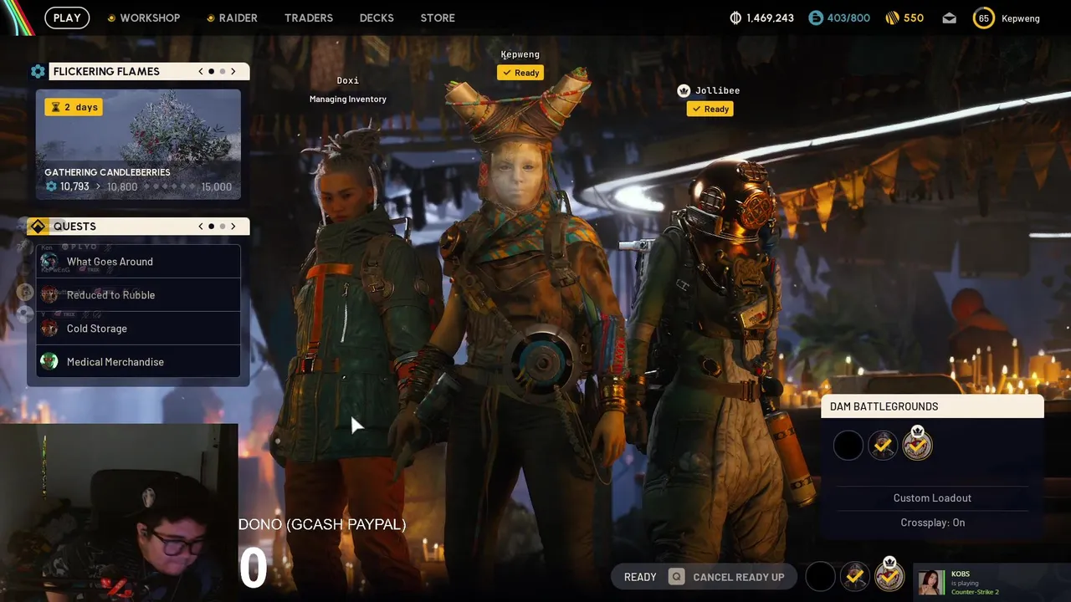Select Doxi's player name label
1071x602 pixels.
[x=348, y=81]
